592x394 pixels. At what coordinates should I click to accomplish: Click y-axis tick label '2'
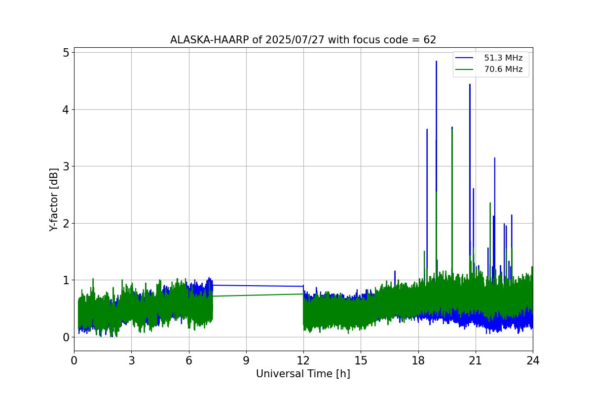66,223
